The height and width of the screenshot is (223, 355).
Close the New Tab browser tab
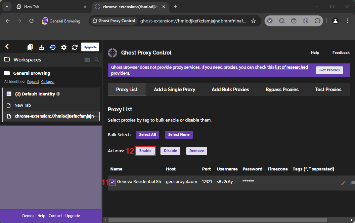[85, 7]
